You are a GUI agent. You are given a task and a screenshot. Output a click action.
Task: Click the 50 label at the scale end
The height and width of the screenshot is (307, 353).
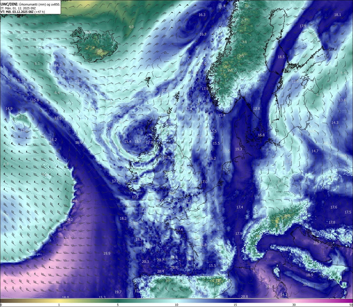[351, 305]
